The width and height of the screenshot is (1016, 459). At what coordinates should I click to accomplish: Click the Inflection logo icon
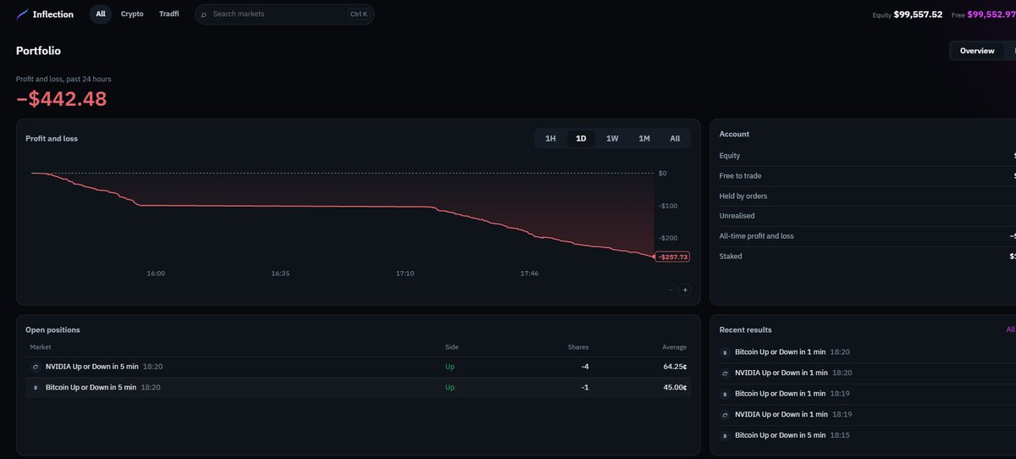[x=23, y=14]
